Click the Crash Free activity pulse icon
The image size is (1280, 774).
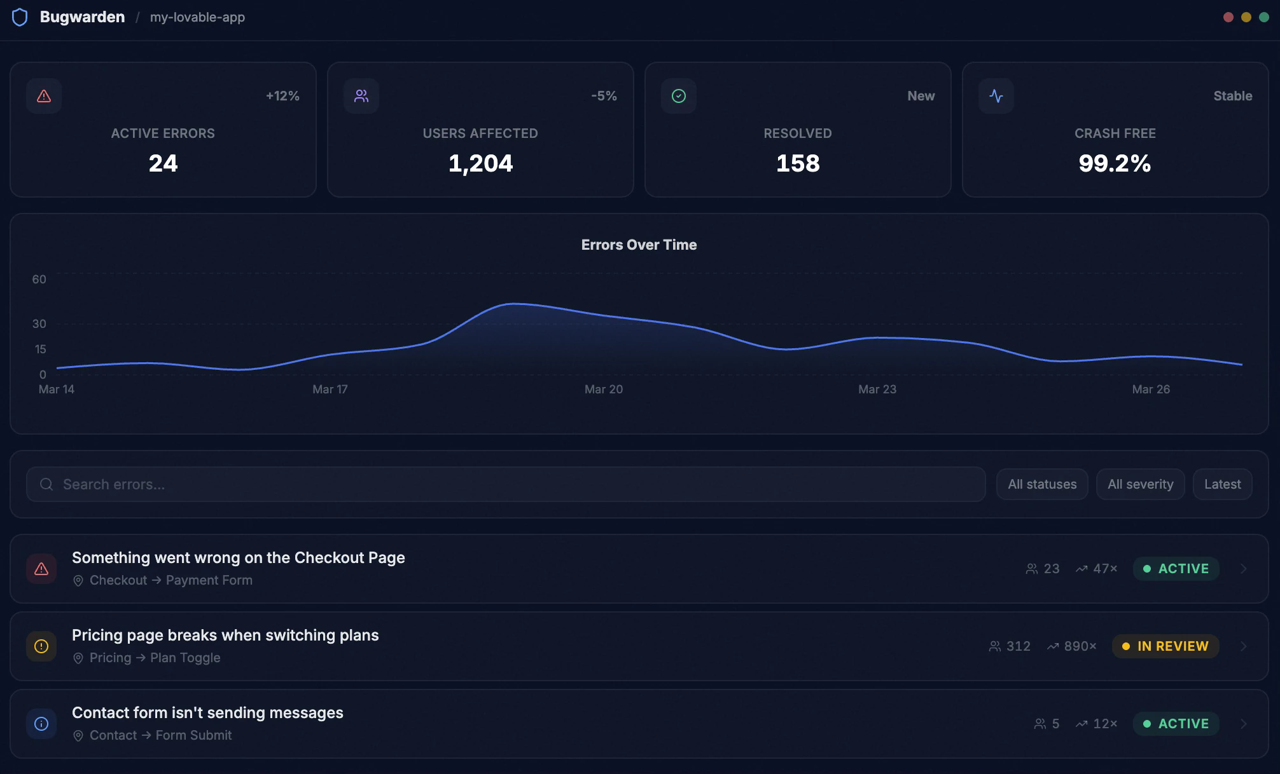[996, 96]
